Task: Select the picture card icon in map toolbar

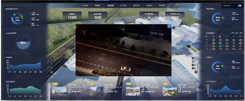Action: [x=52, y=72]
